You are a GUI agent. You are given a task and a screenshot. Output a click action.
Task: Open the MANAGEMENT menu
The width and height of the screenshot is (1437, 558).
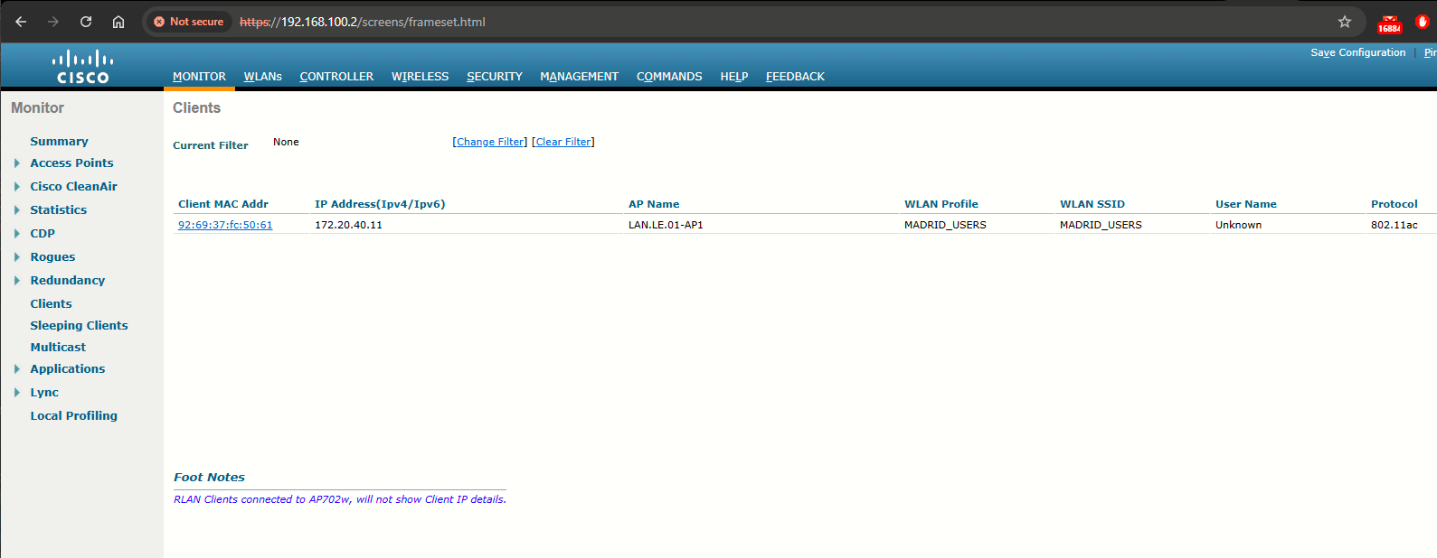[x=580, y=77]
